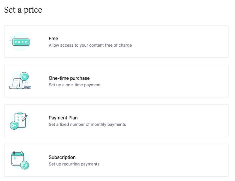Select the Subscription title
Image resolution: width=235 pixels, height=181 pixels.
[62, 157]
